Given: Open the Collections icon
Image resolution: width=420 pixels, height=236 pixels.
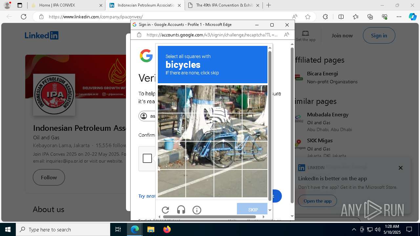Looking at the screenshot, I should pos(370,17).
